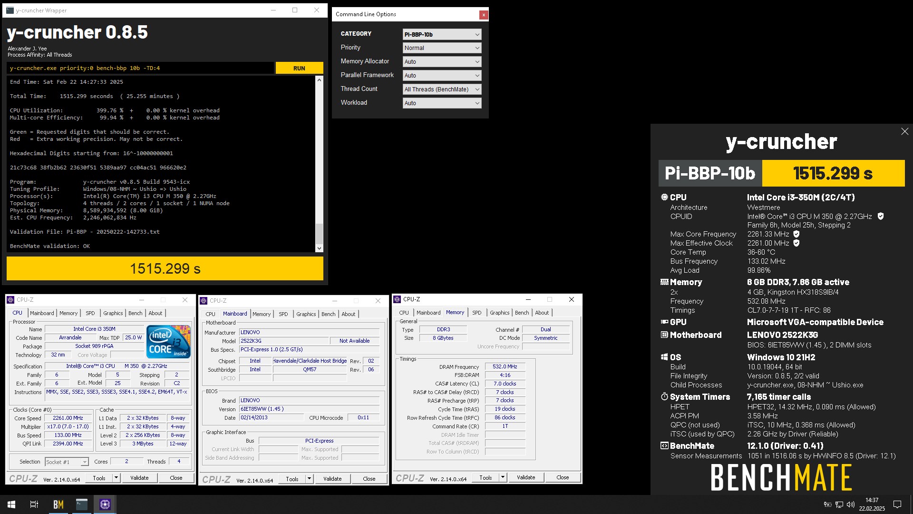Click CAS# Latency value 7.0 clocks
Screen dimensions: 913x514
pos(505,384)
